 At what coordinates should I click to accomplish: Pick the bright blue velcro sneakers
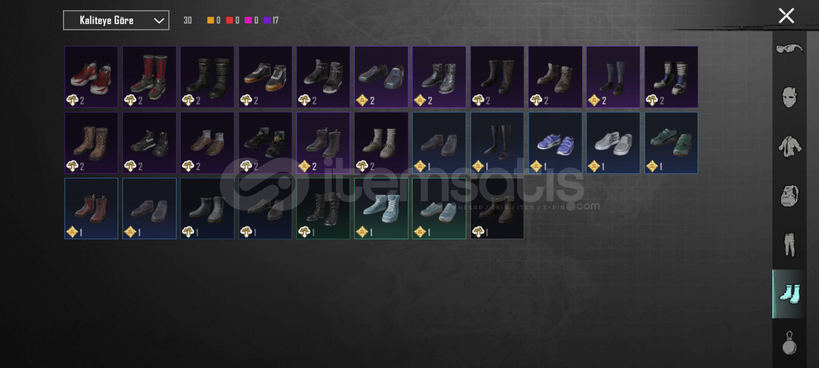tap(555, 143)
